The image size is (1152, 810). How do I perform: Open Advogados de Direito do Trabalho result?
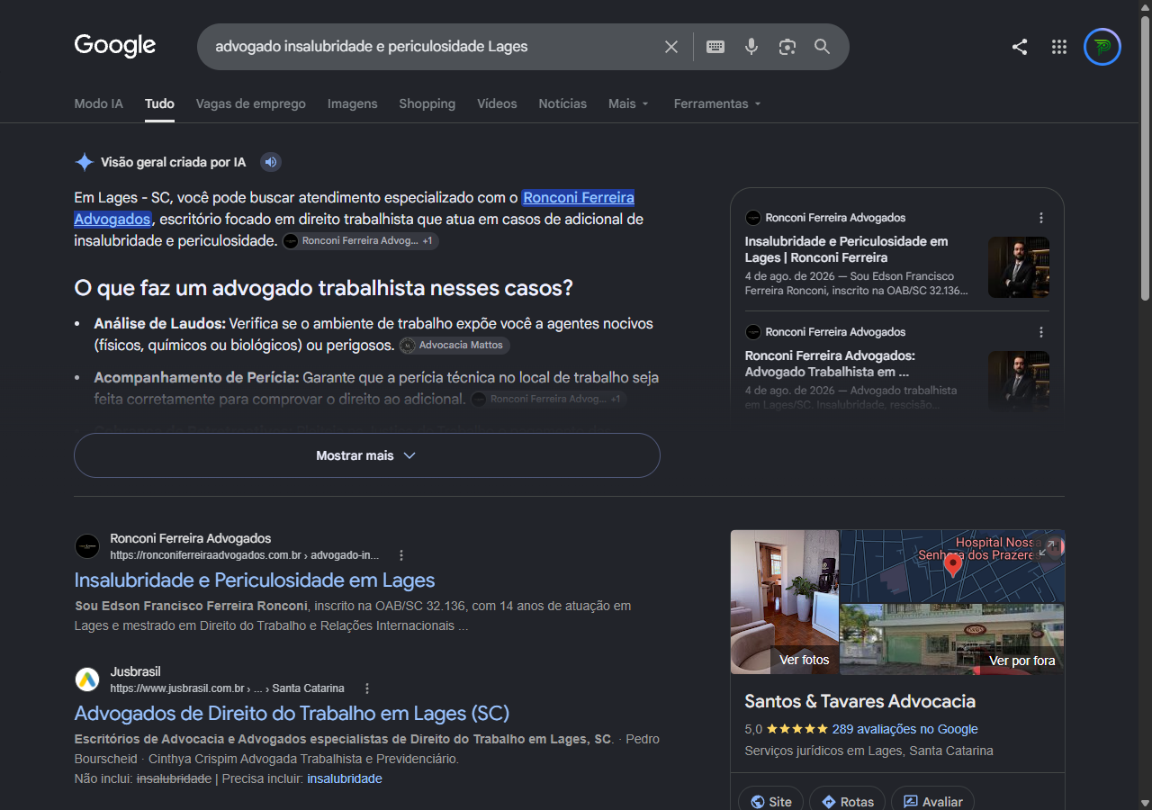coord(292,713)
